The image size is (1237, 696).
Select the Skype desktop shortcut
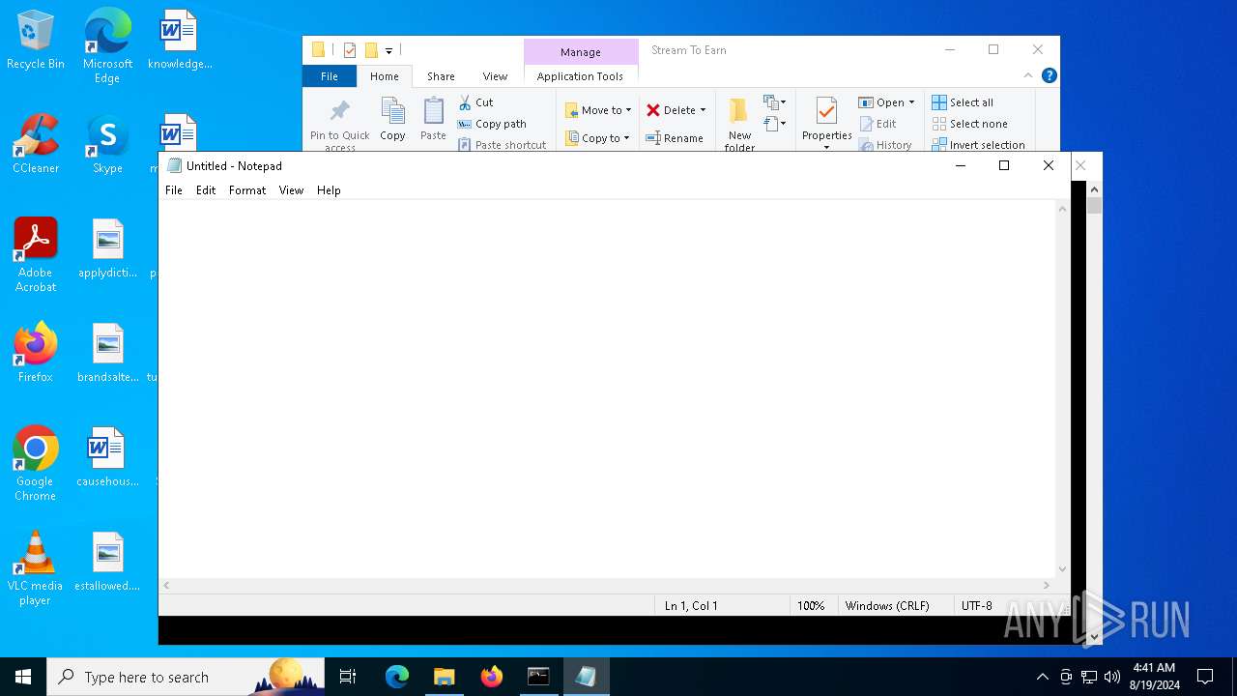click(107, 144)
